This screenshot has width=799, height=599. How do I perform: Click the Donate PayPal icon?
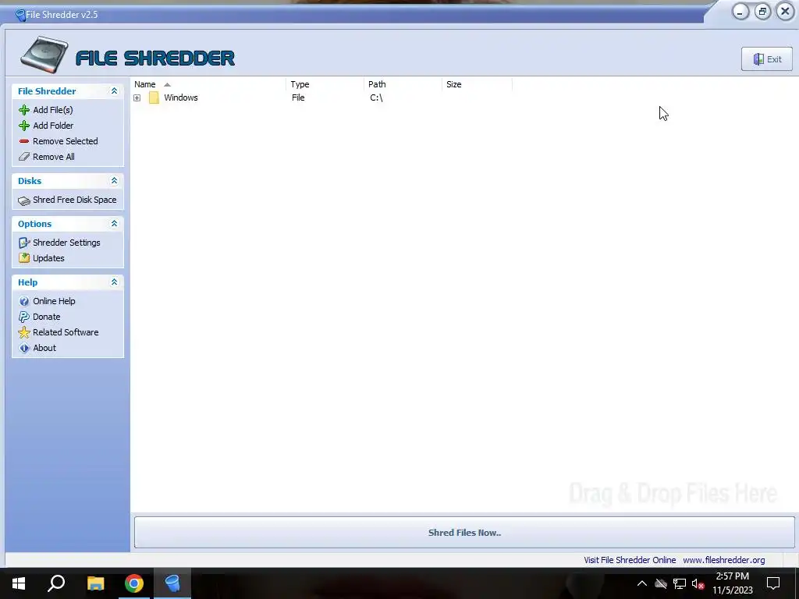(24, 317)
